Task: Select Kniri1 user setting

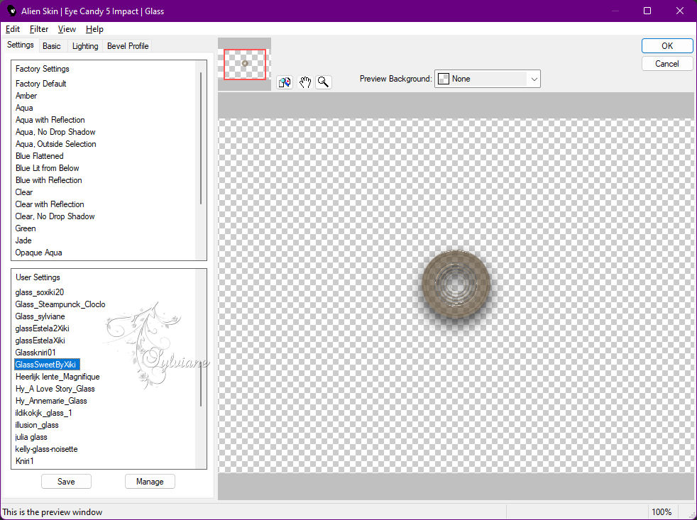Action: point(24,461)
